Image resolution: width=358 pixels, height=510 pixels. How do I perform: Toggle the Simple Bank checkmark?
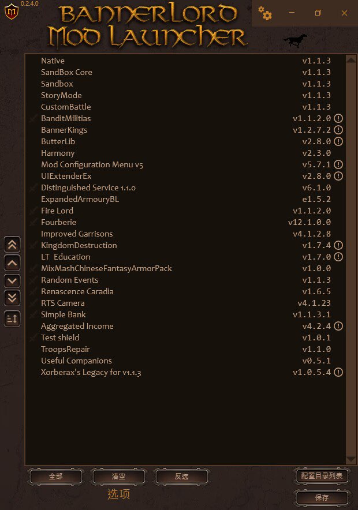click(33, 314)
